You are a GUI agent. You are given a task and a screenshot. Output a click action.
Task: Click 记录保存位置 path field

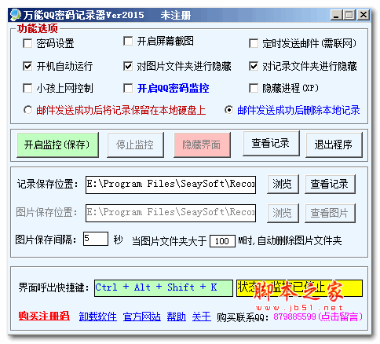tap(170, 185)
